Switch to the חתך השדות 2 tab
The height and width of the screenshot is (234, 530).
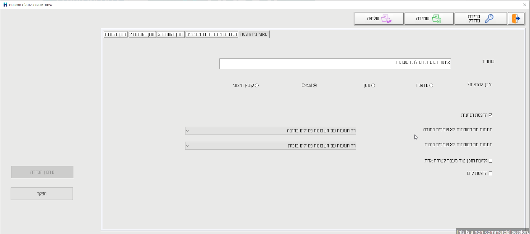coord(142,34)
